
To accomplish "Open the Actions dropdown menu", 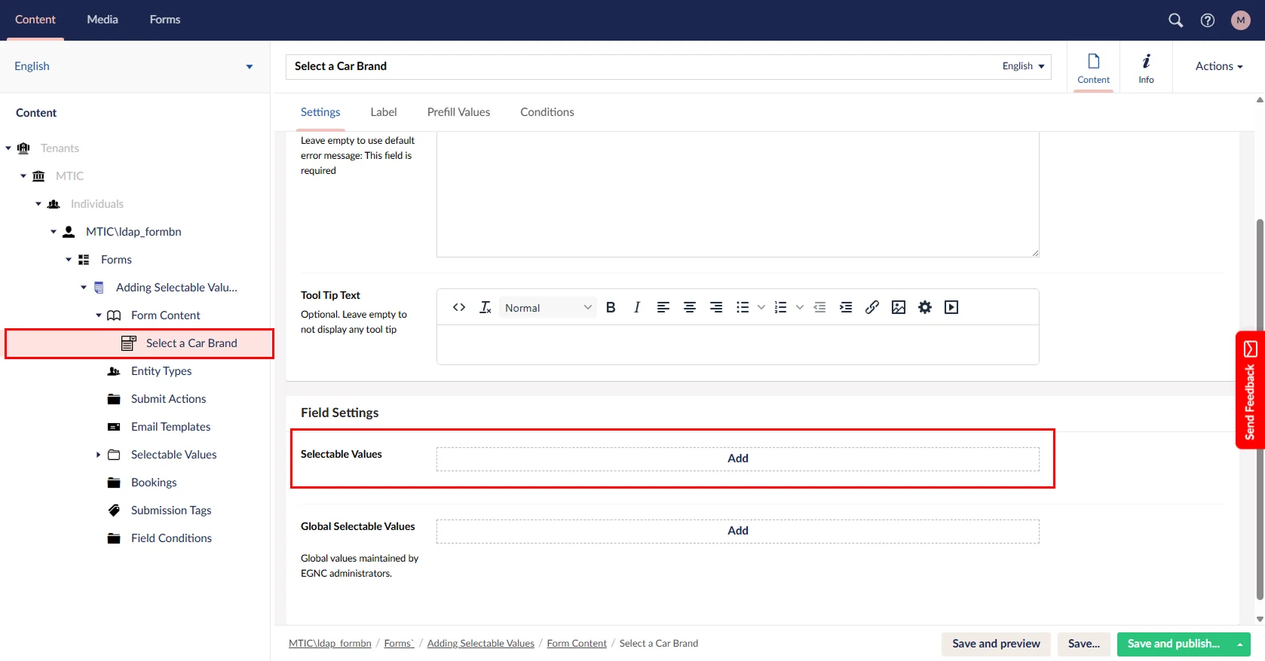I will point(1218,66).
